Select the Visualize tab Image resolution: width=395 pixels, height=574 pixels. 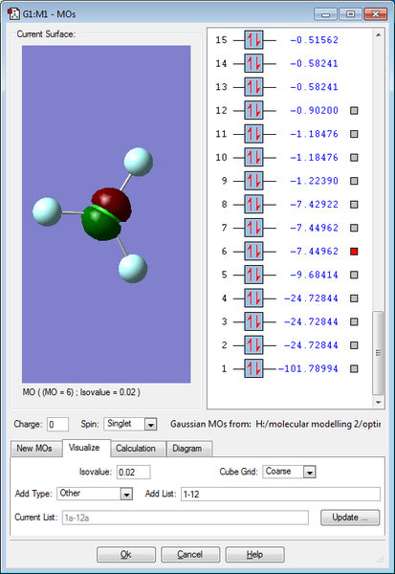click(85, 448)
